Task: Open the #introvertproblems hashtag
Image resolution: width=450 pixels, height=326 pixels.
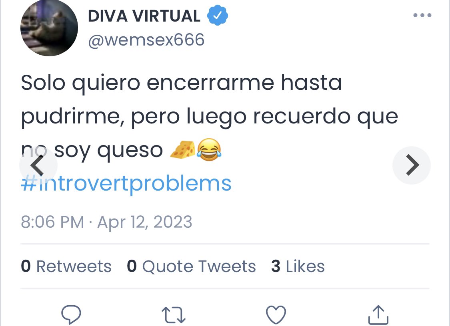Action: coord(126,184)
